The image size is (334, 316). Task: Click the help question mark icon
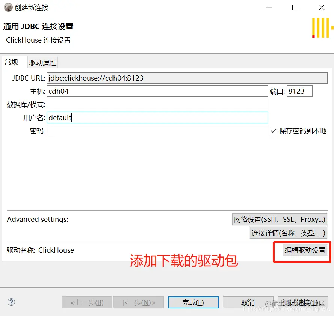[11, 302]
